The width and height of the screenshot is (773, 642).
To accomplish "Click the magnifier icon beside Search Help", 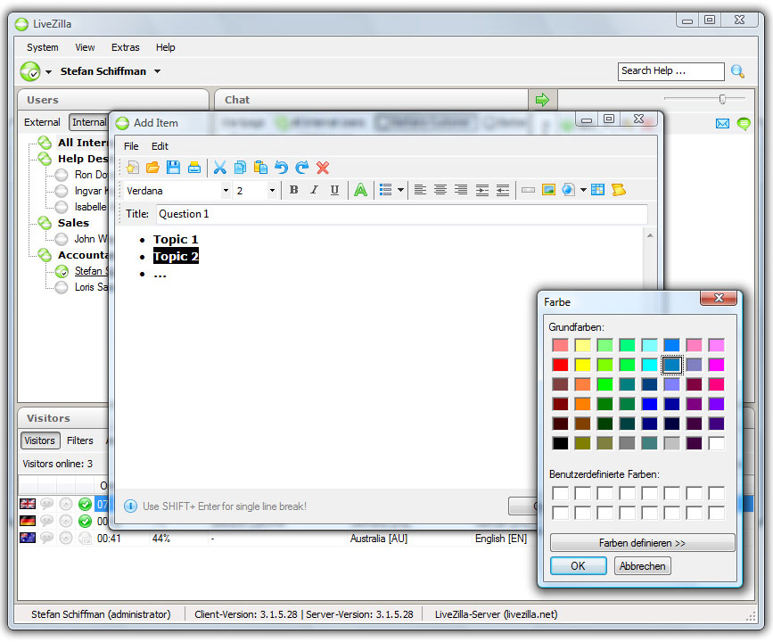I will [x=737, y=71].
